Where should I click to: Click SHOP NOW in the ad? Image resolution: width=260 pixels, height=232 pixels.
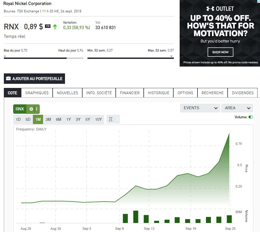(221, 52)
